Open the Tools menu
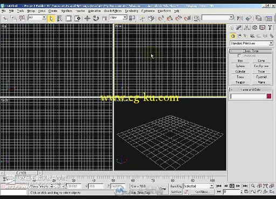The width and height of the screenshot is (276, 199). (20, 11)
